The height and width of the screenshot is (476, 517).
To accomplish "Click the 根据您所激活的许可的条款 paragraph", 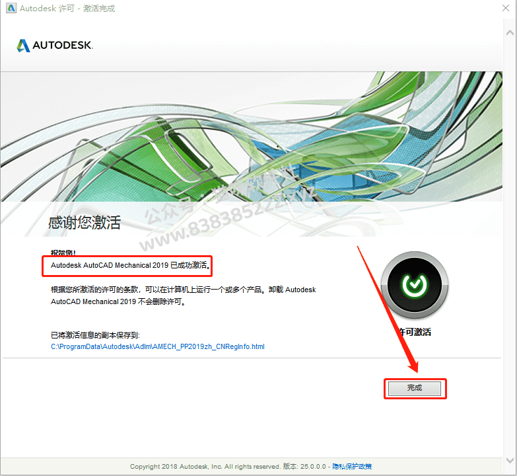I will point(184,296).
